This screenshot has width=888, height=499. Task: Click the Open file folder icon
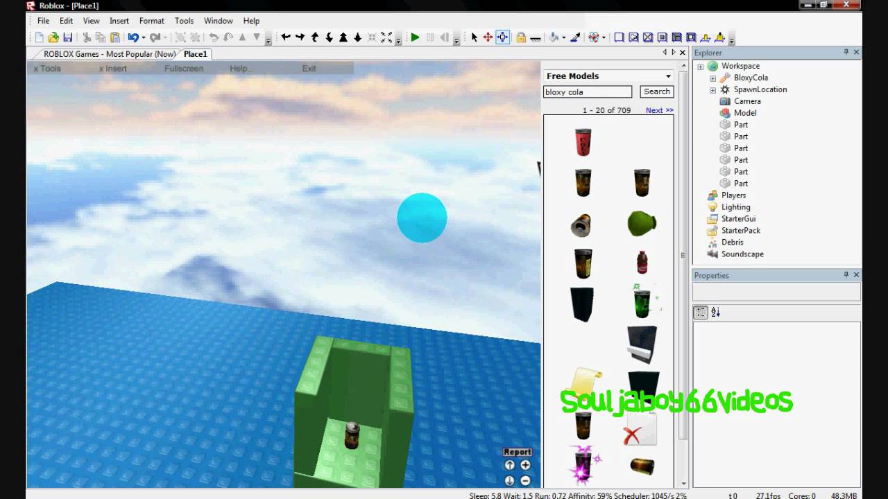(53, 37)
